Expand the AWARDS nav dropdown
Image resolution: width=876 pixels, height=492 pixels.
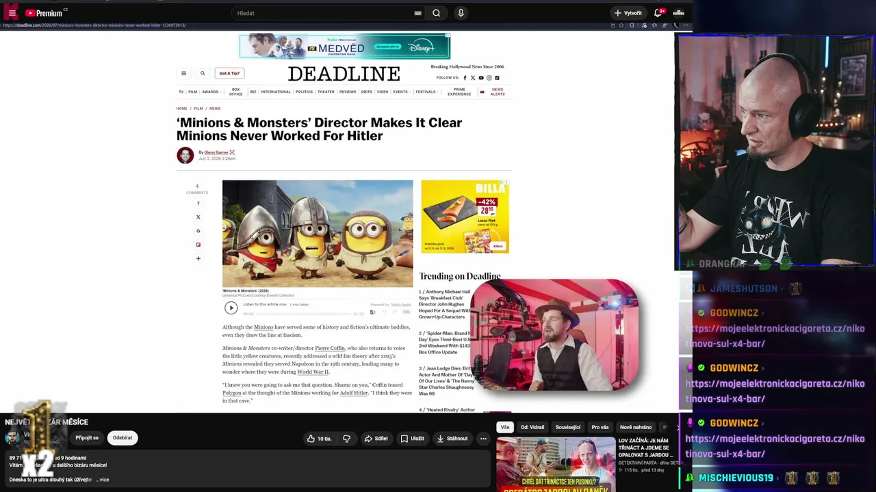pyautogui.click(x=211, y=92)
